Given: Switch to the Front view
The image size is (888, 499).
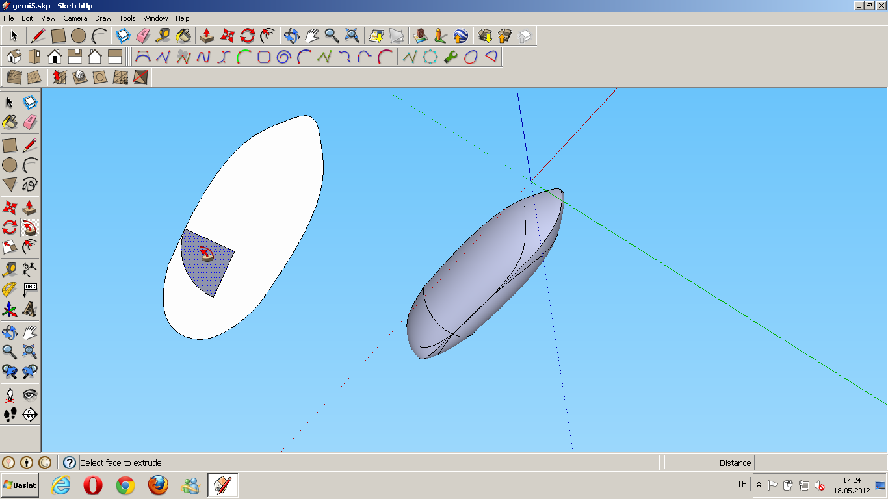Looking at the screenshot, I should 53,57.
